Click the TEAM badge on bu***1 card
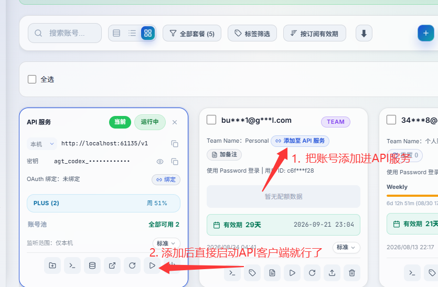Image resolution: width=438 pixels, height=287 pixels. (x=336, y=122)
